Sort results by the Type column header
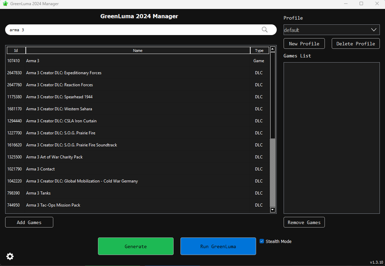 coord(259,51)
